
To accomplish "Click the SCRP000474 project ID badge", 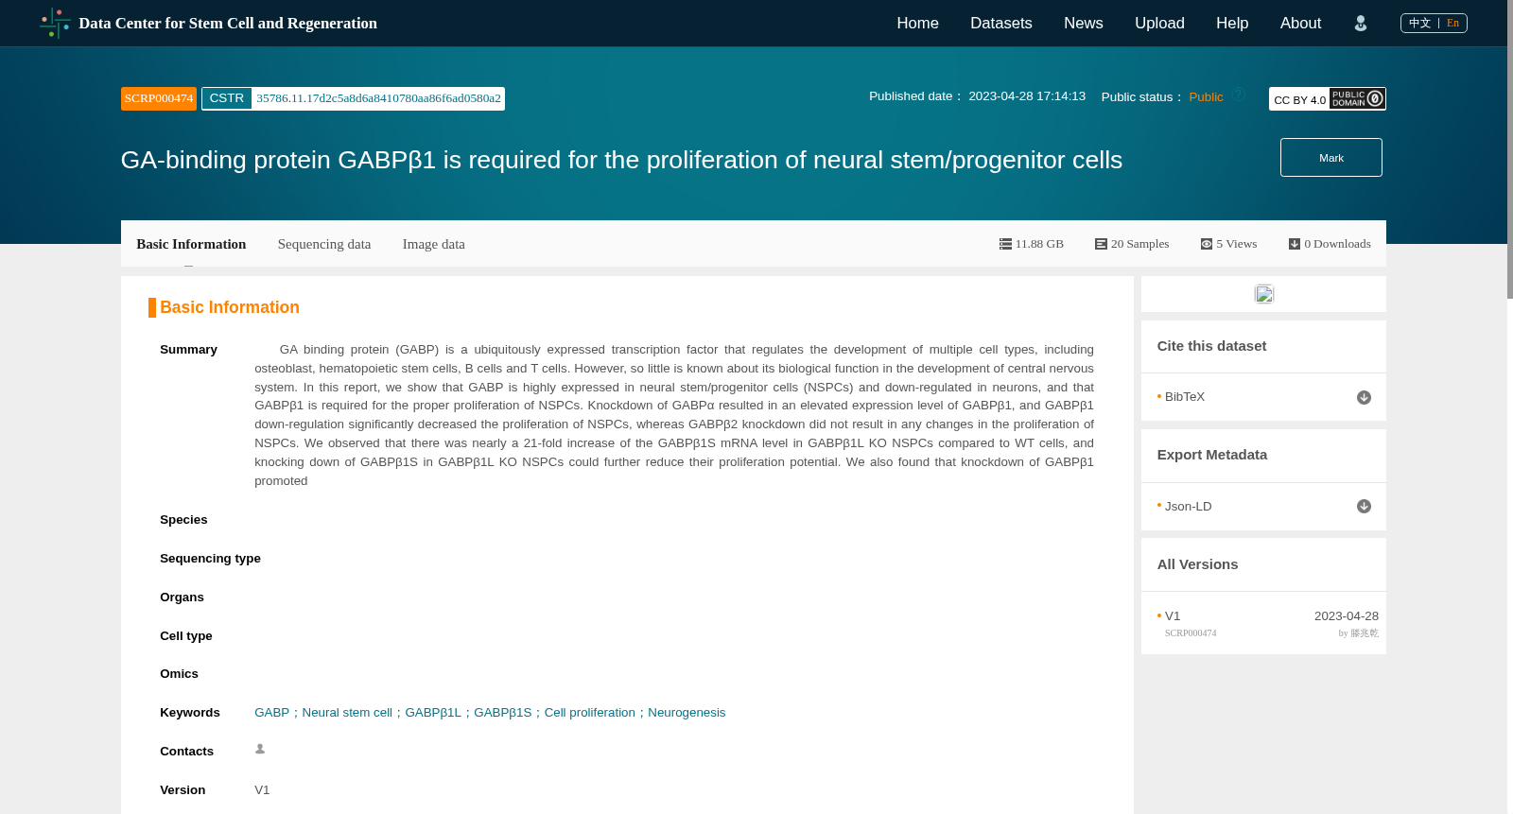I will coord(159,98).
